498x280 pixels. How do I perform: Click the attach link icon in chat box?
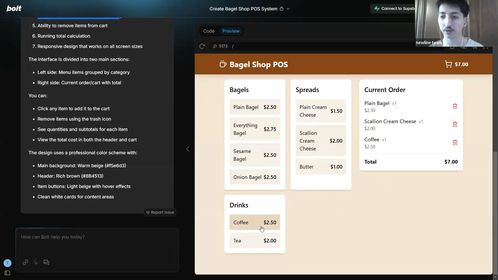point(25,262)
